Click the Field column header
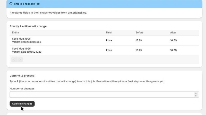 pos(109,32)
